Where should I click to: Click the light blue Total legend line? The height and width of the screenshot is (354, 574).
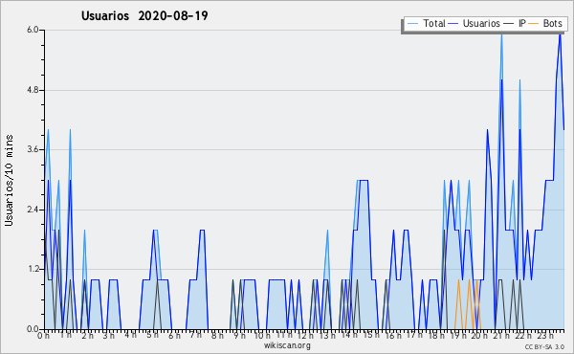(412, 24)
